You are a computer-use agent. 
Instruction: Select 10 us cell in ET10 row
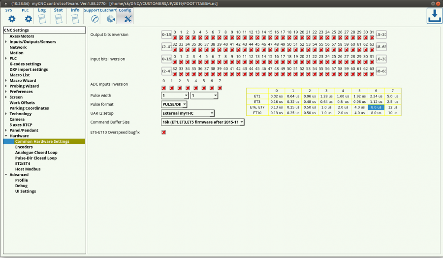pos(393,113)
